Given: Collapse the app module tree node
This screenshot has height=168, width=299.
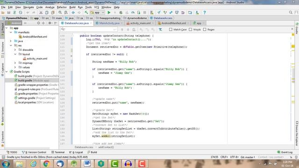Looking at the screenshot, I should point(7,28).
